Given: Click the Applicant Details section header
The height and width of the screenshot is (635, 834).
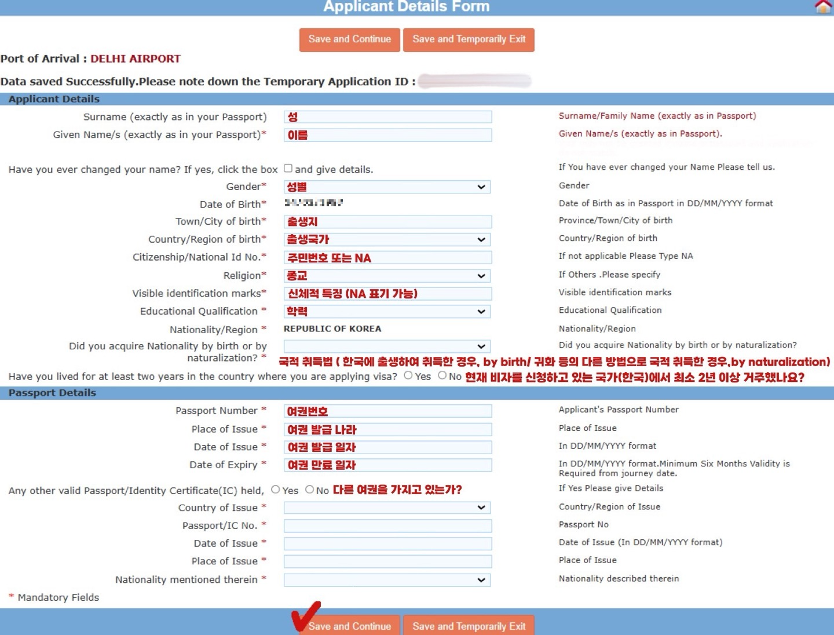Looking at the screenshot, I should pos(417,99).
